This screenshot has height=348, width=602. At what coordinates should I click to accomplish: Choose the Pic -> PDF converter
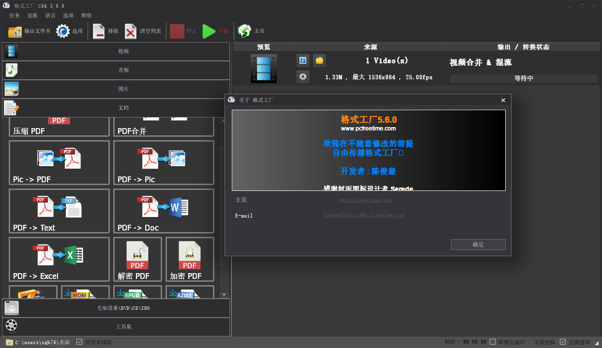coord(59,162)
